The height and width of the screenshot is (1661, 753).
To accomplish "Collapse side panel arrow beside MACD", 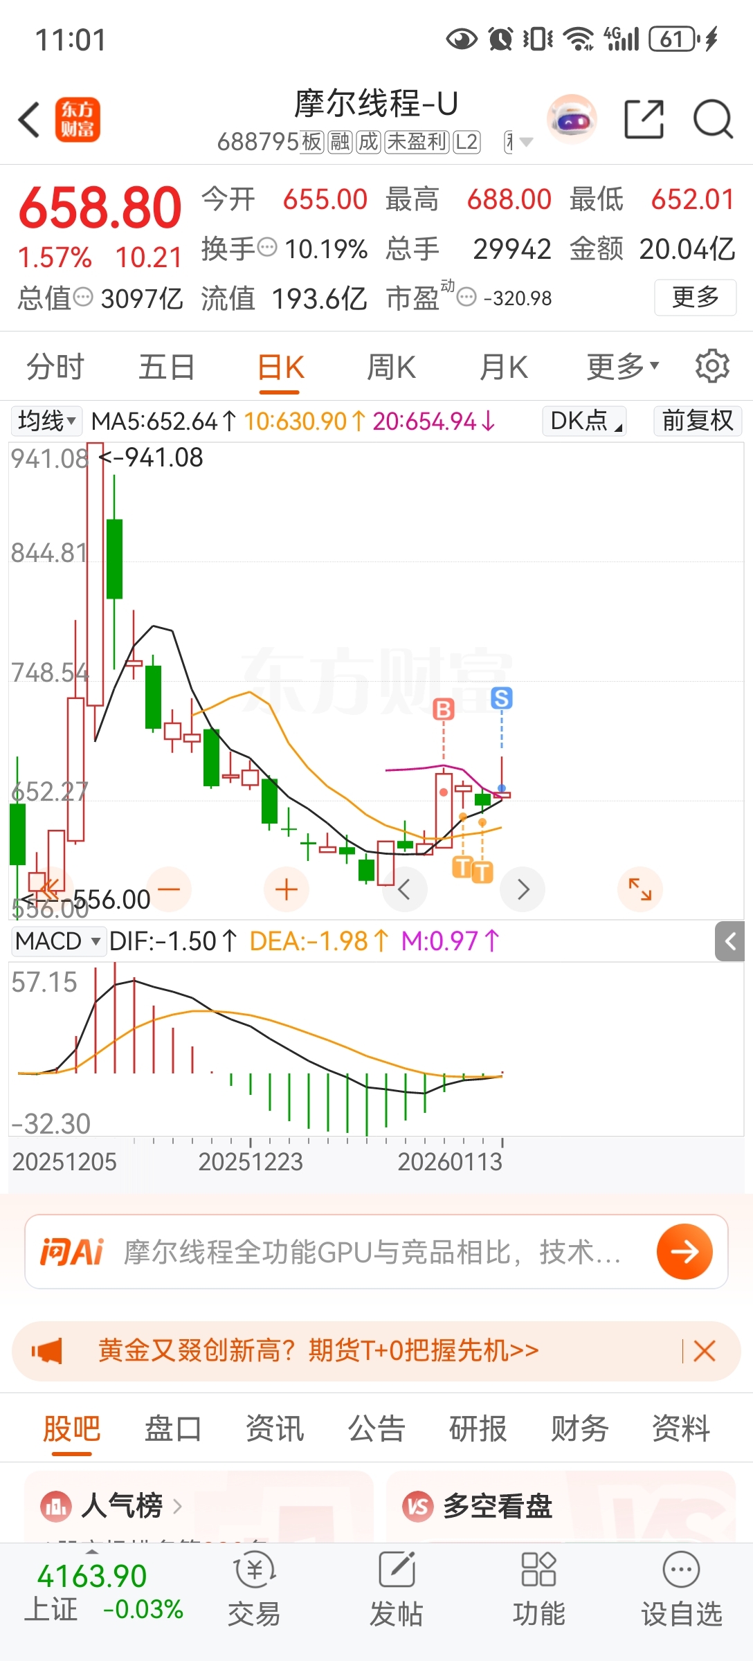I will 730,941.
